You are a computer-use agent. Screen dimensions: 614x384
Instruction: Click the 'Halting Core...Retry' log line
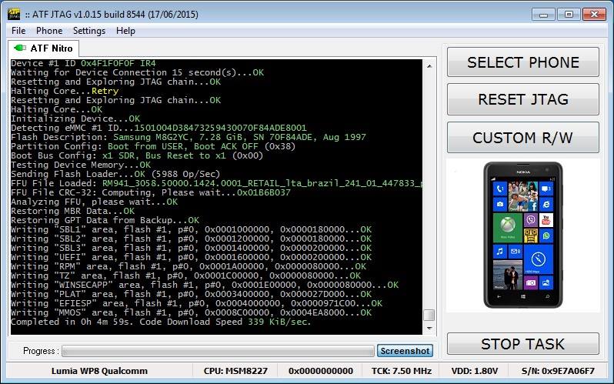(x=65, y=91)
